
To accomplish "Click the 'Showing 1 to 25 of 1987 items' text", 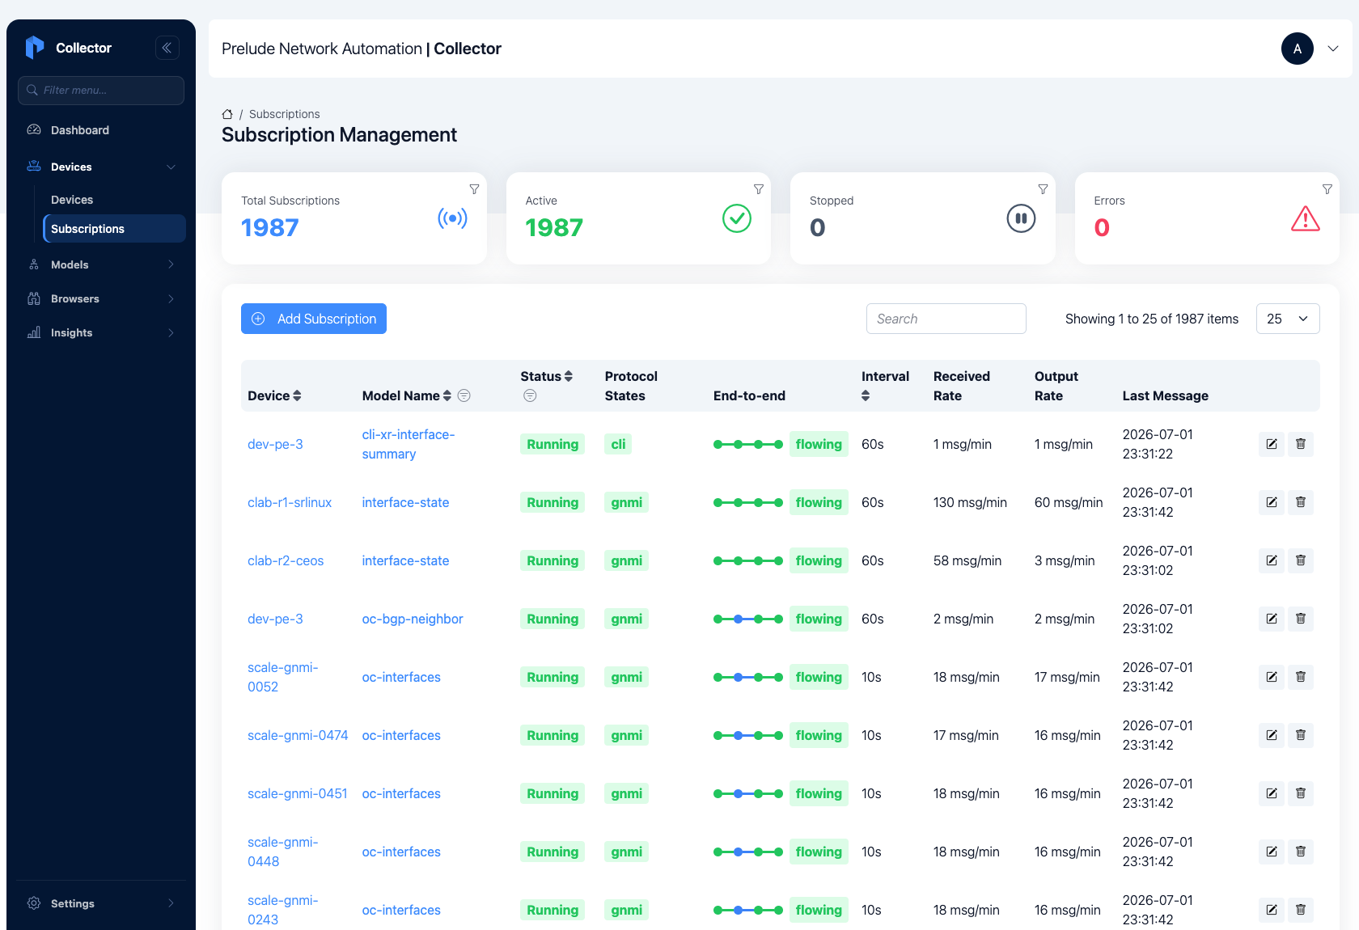I will coord(1152,319).
